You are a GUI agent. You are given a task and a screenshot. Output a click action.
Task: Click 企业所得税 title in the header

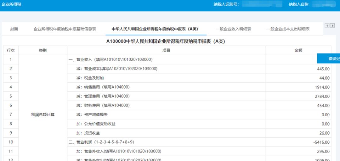click(12, 4)
